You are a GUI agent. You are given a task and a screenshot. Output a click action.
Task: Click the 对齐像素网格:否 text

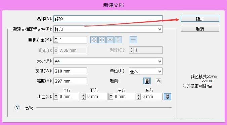pyautogui.click(x=197, y=86)
